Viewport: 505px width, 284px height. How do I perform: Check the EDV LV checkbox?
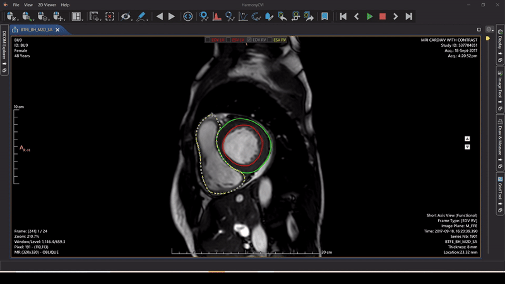208,40
